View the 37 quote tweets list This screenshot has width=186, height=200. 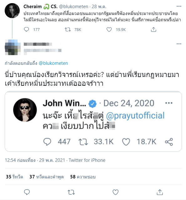(47, 177)
